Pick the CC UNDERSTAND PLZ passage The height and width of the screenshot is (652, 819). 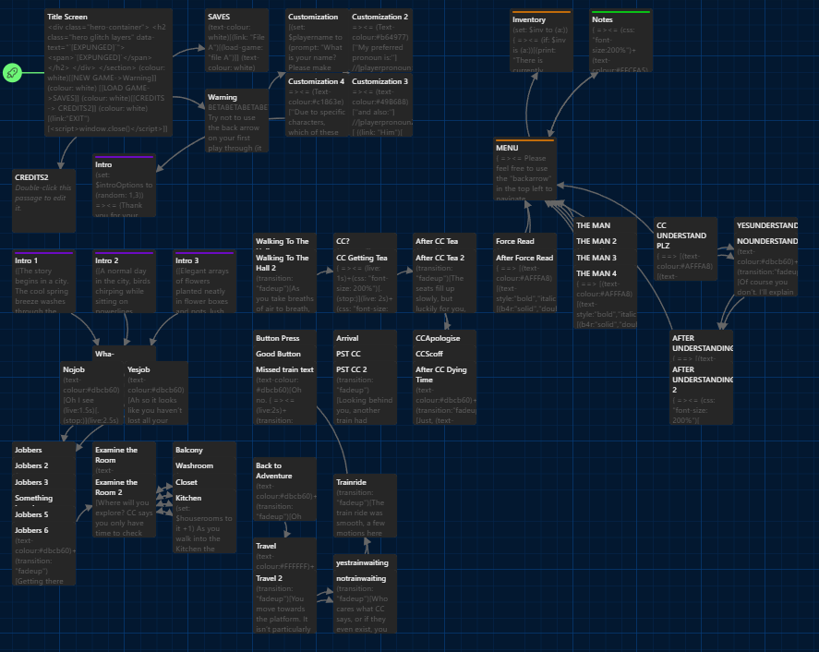point(685,249)
